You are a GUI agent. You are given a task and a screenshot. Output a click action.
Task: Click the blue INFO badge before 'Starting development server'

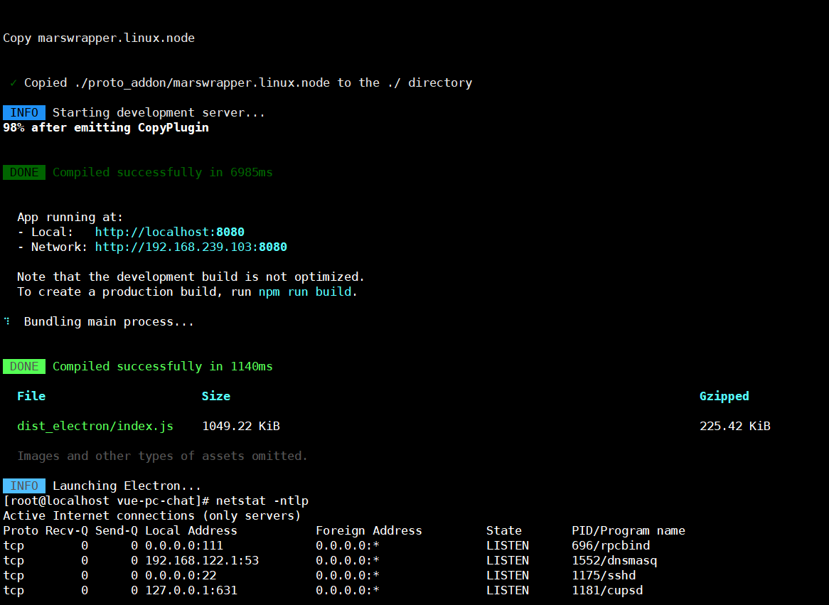(23, 112)
